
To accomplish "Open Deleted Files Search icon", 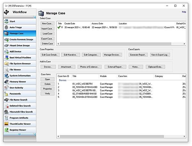I will coord(6,106).
